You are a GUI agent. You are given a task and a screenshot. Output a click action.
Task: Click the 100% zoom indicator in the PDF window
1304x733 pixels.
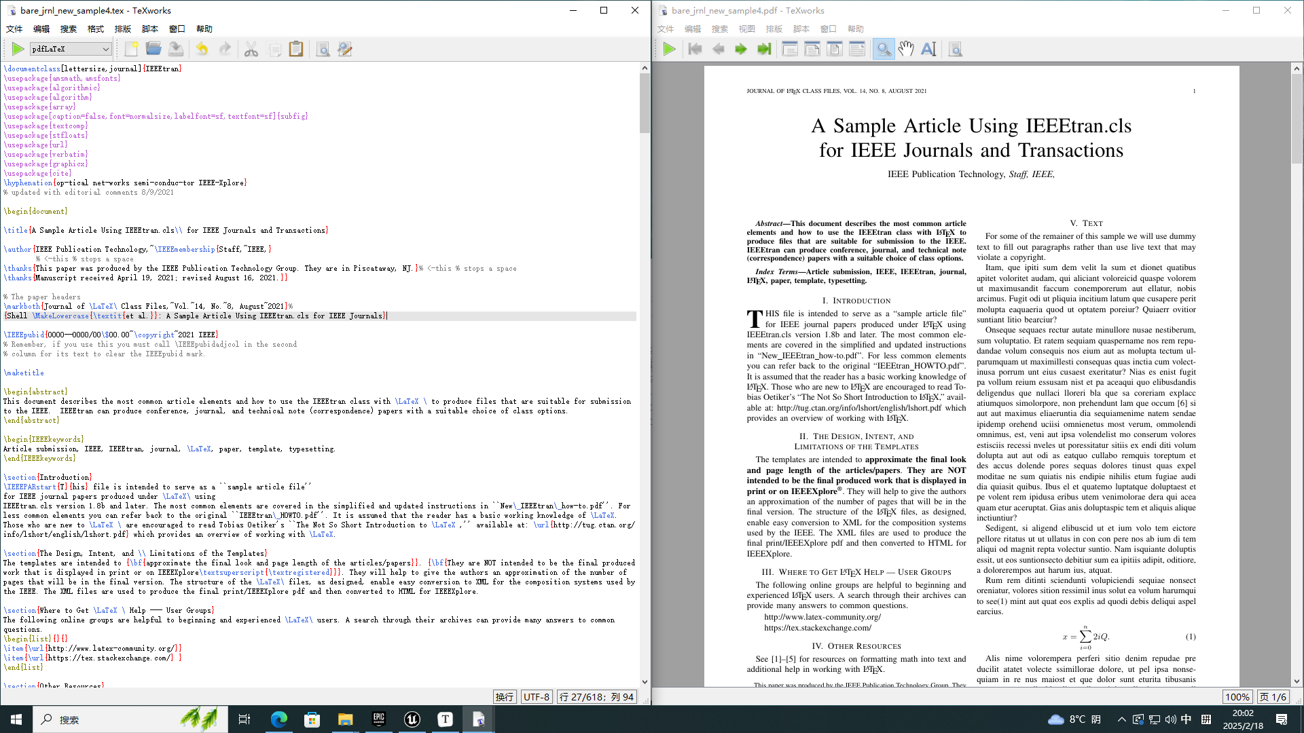coord(1237,697)
